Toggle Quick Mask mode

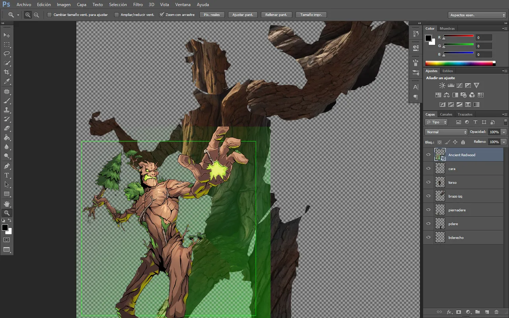pos(7,240)
